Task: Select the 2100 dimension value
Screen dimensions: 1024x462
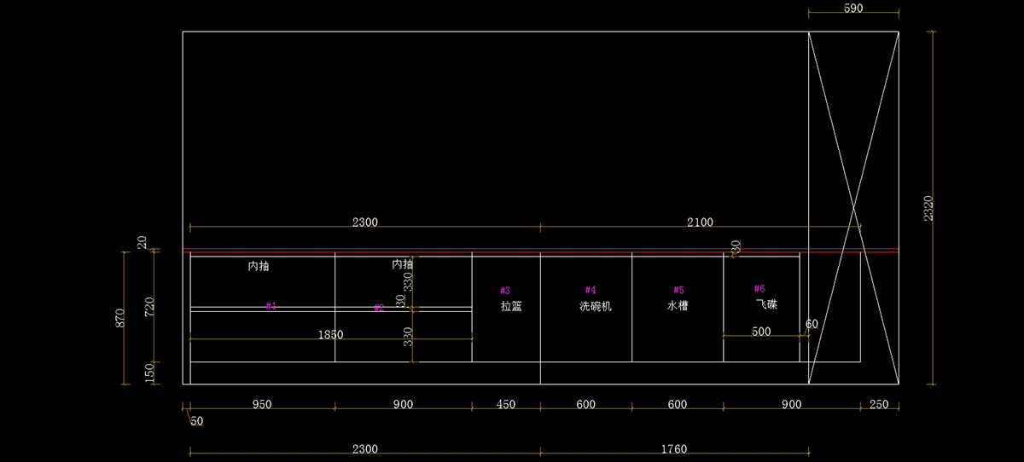Action: (700, 222)
